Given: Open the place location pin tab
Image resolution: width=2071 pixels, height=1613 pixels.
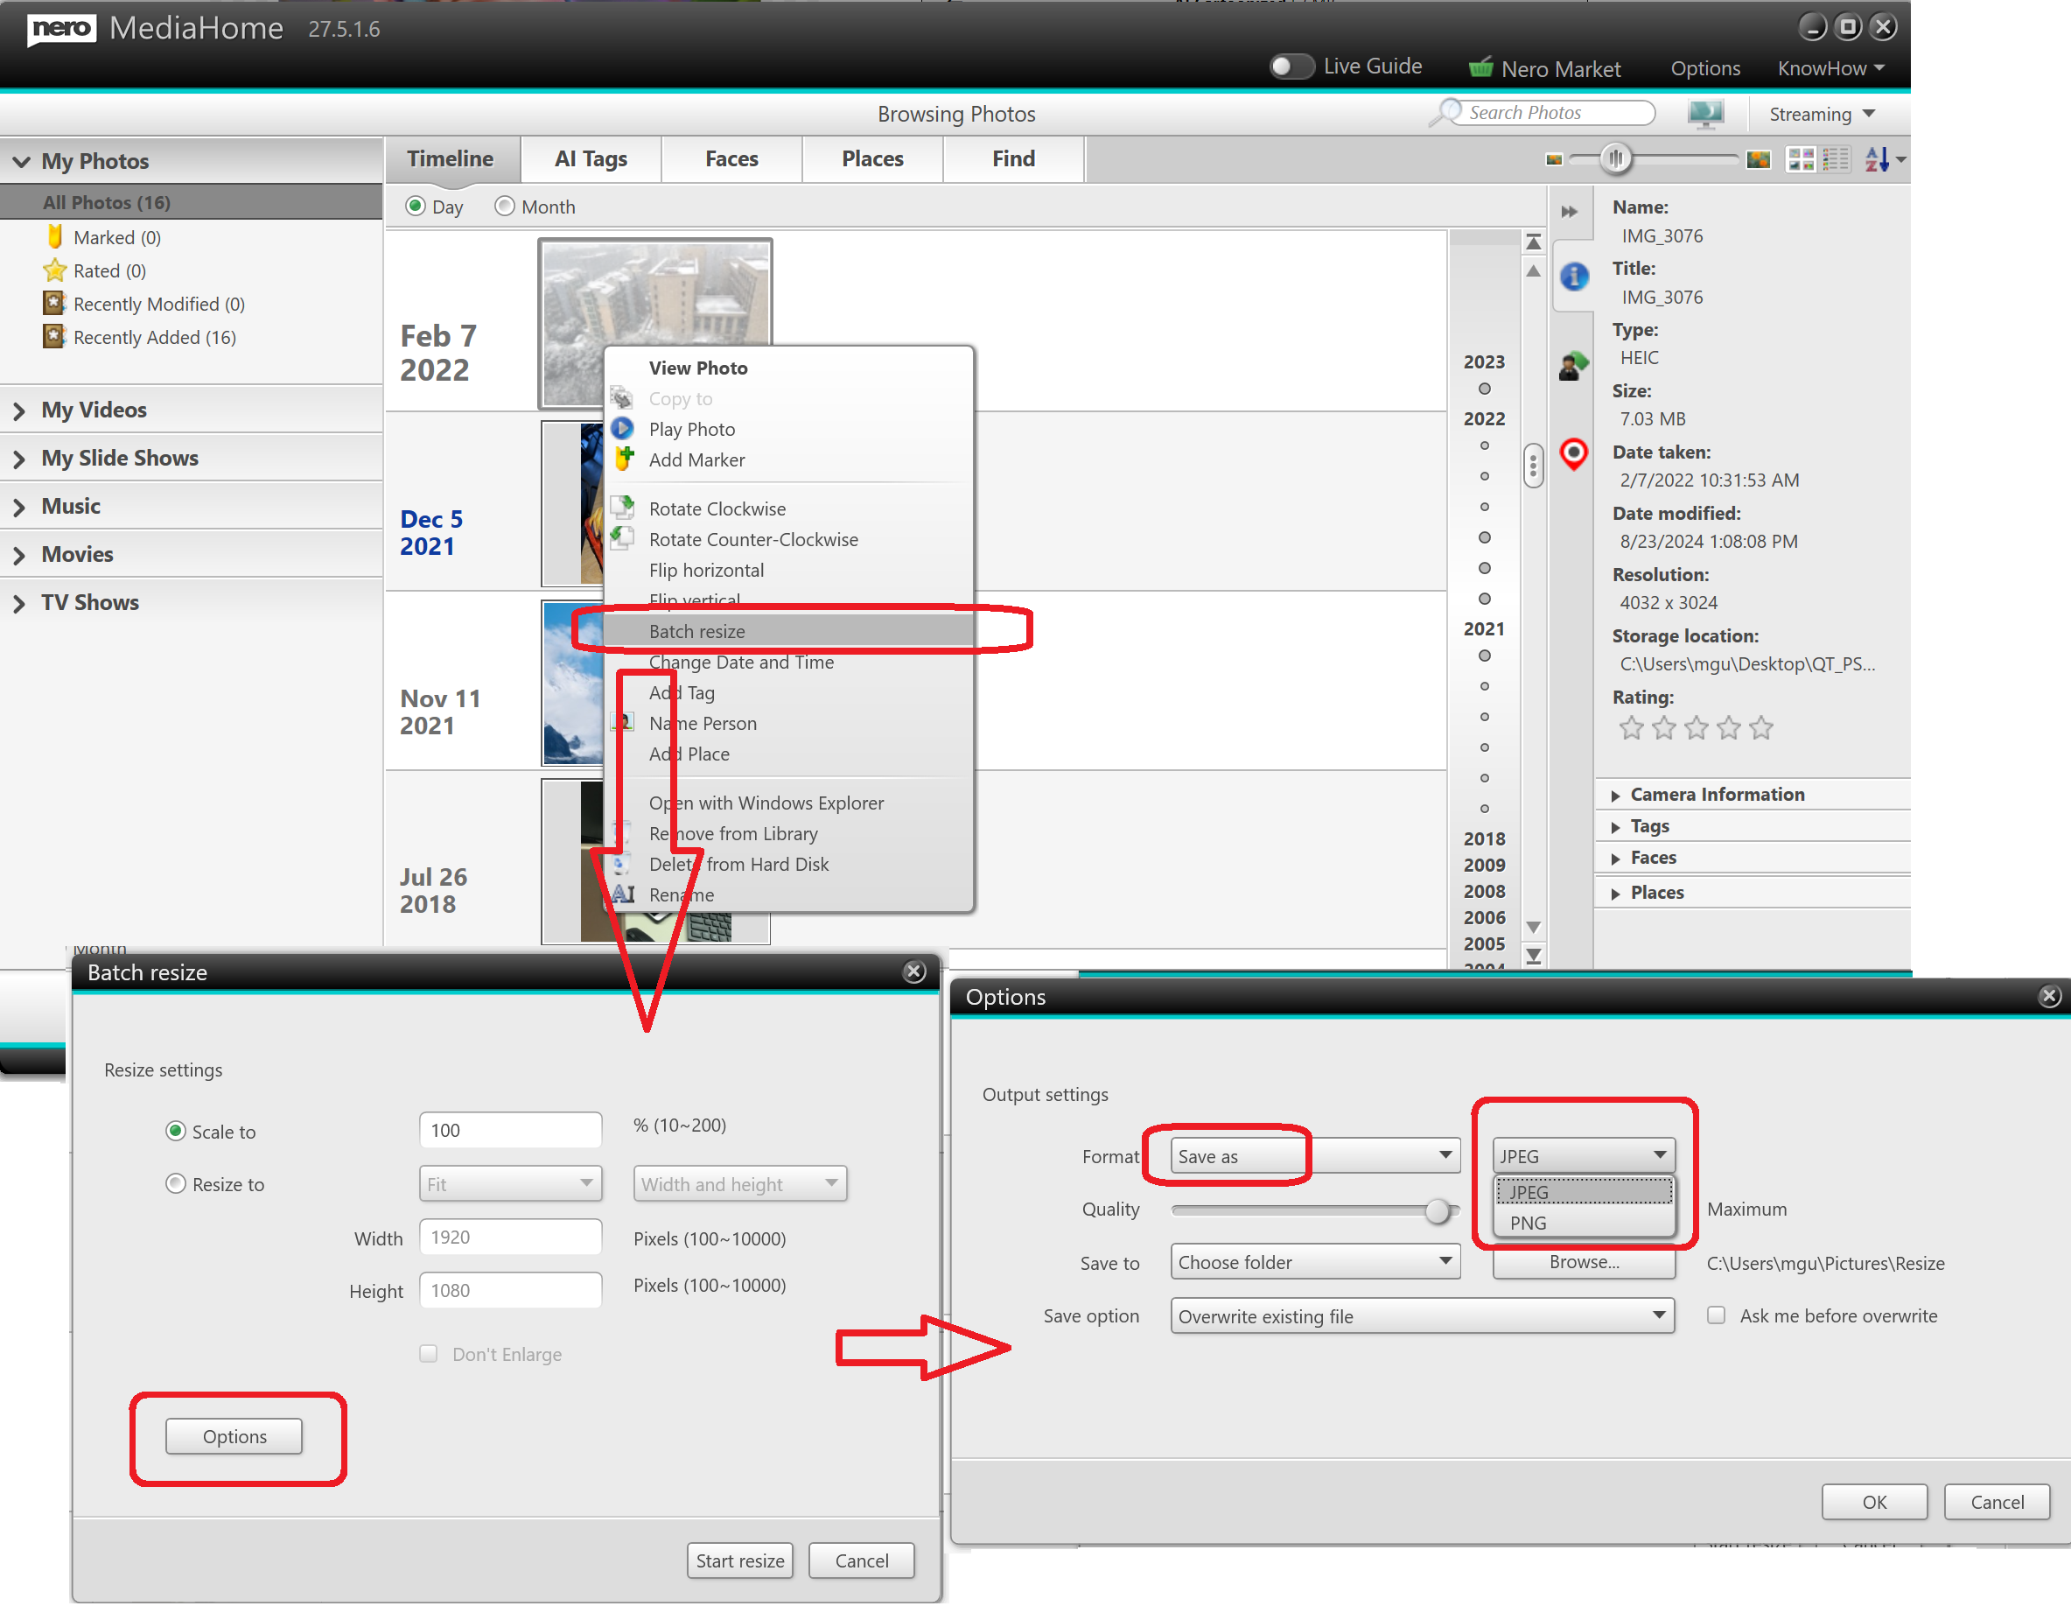Looking at the screenshot, I should (x=1573, y=453).
